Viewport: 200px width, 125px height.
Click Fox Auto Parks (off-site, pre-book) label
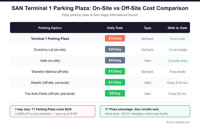50,94
